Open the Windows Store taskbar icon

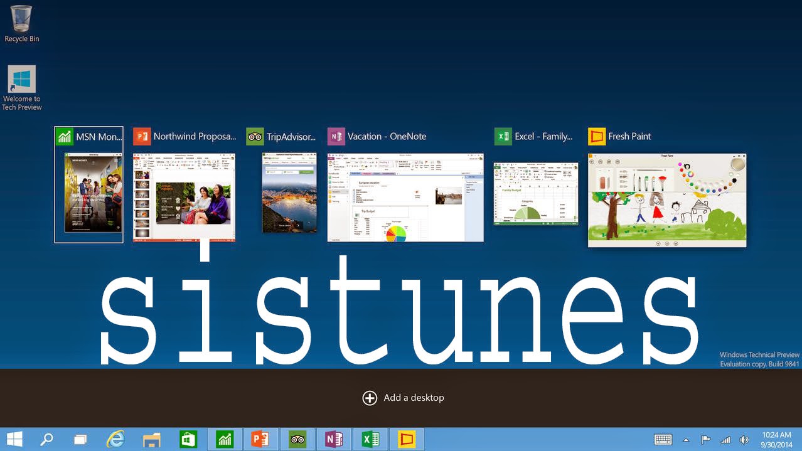tap(188, 440)
